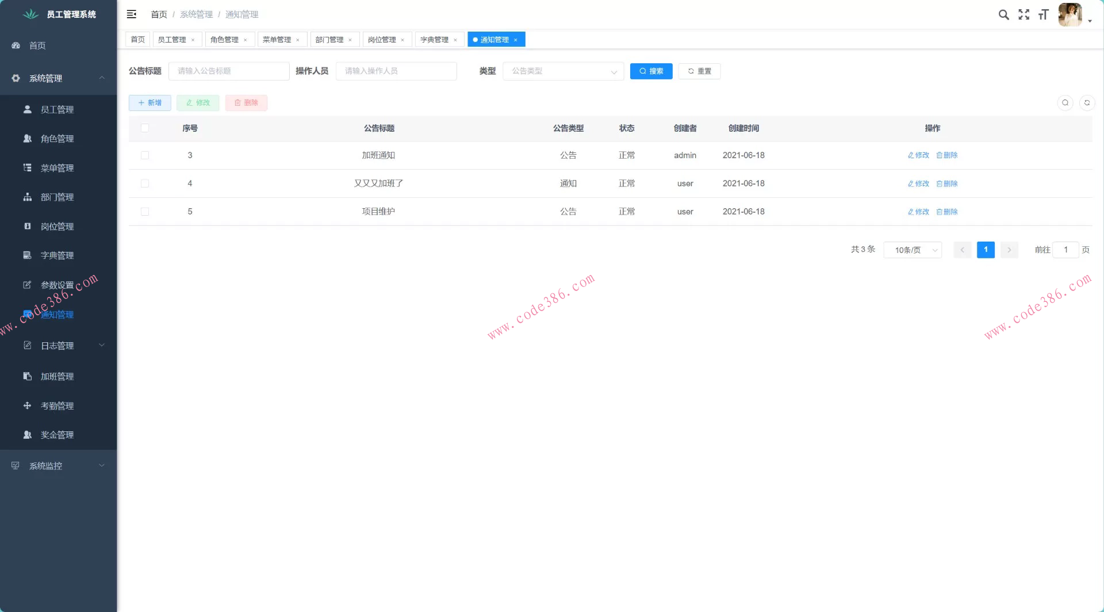Open the header search magnifier icon
The height and width of the screenshot is (612, 1104).
coord(1003,15)
